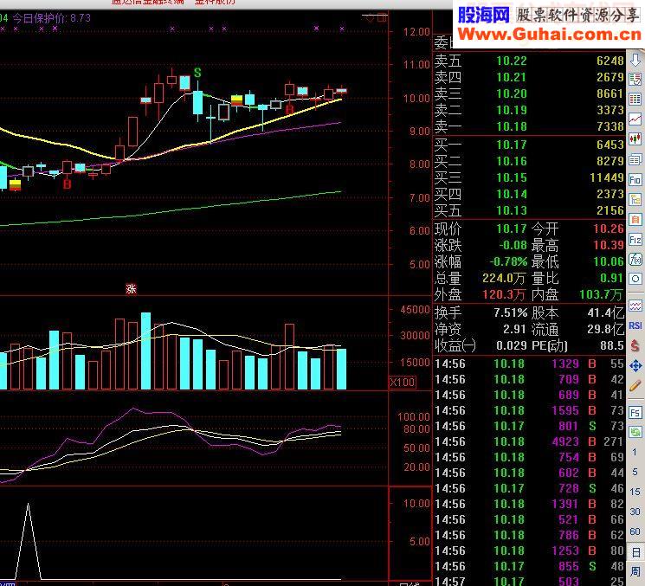This screenshot has height=586, width=645.
Task: Click the 最高 10.39 value
Action: [609, 245]
